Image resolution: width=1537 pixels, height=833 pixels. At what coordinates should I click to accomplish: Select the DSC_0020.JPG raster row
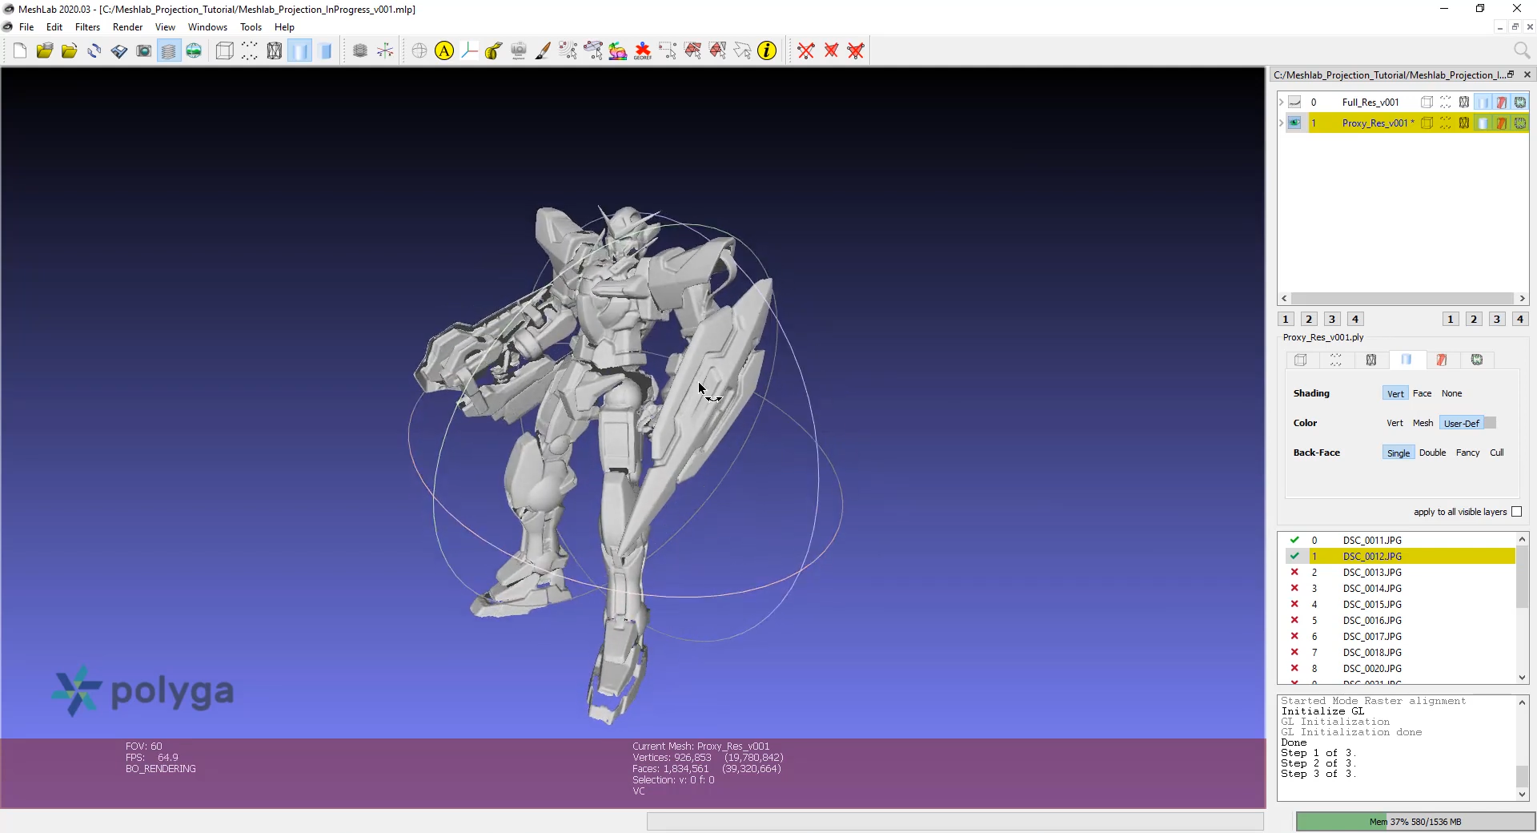click(x=1396, y=668)
